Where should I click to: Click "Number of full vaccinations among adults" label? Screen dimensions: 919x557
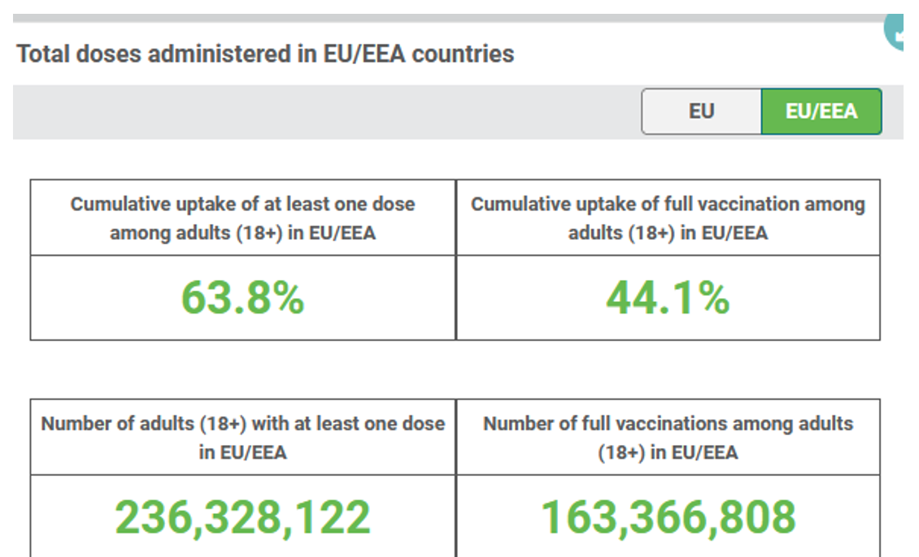pyautogui.click(x=668, y=424)
